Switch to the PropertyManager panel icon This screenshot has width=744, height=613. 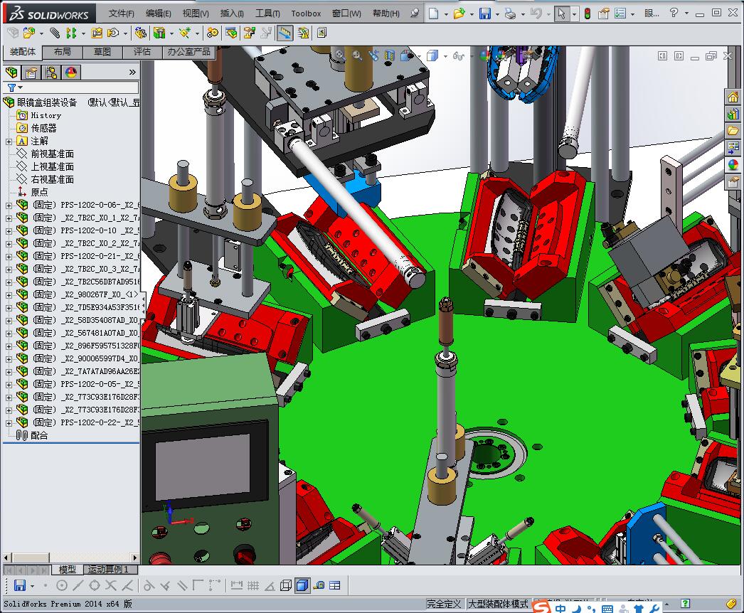tap(31, 73)
